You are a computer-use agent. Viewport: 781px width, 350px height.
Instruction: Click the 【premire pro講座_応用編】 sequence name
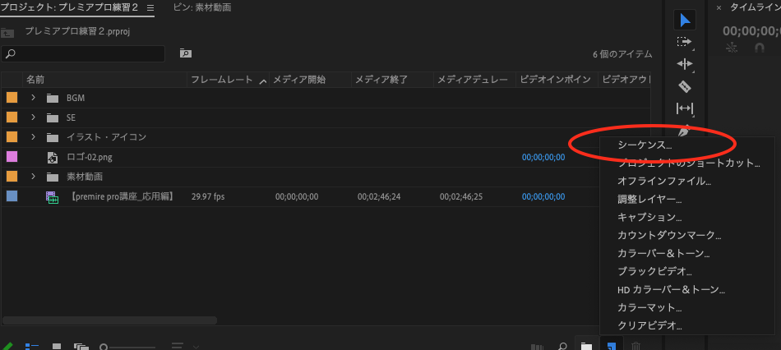(x=122, y=196)
